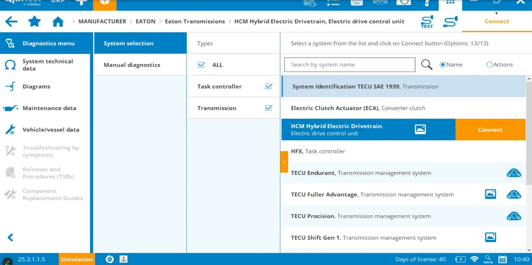532x265 pixels.
Task: Select TECU Shift Gen 1 row
Action: coord(404,237)
